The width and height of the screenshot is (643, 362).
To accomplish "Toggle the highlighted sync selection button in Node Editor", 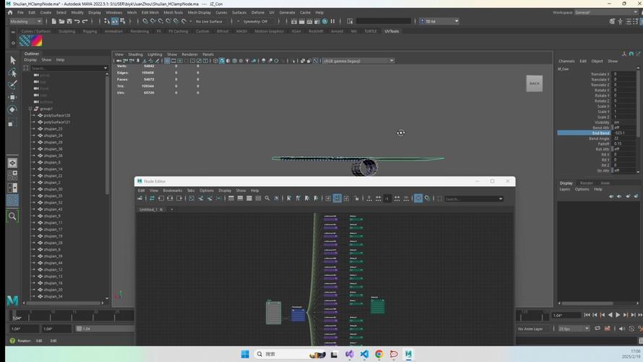I will point(337,198).
